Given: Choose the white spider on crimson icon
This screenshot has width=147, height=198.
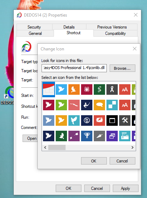Looking at the screenshot, I should 87,89.
